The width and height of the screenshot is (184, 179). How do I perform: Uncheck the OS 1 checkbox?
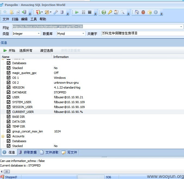[8, 78]
